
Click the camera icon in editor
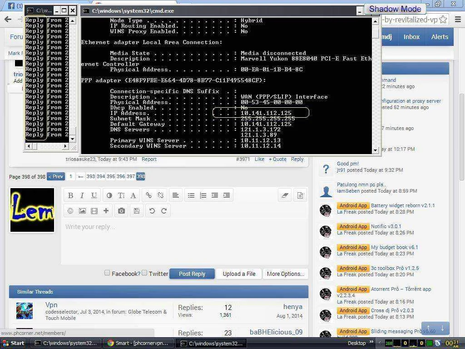[x=121, y=211]
